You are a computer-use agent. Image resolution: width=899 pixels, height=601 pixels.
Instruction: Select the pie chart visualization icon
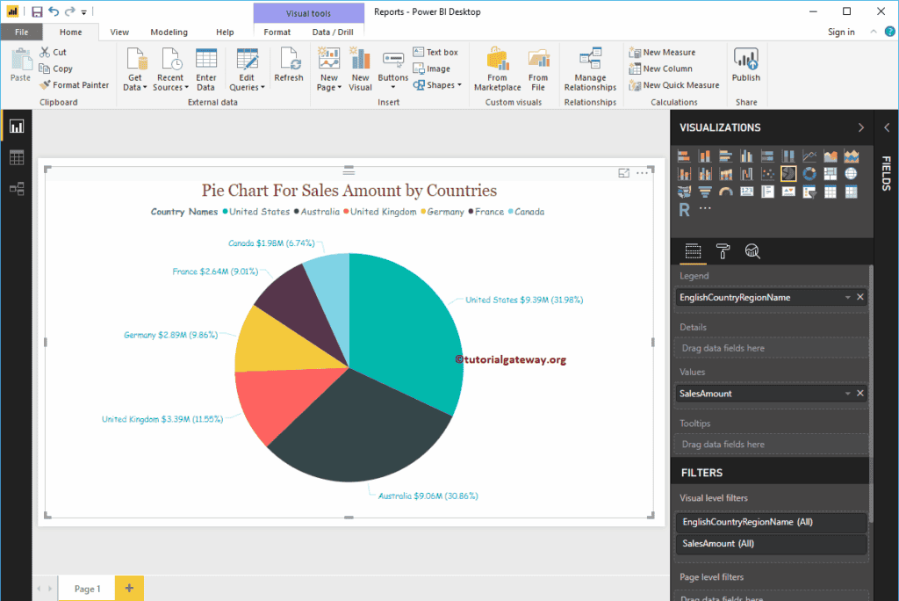click(x=788, y=172)
